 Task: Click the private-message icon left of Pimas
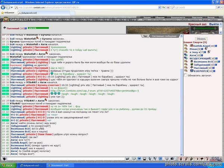point(186,49)
